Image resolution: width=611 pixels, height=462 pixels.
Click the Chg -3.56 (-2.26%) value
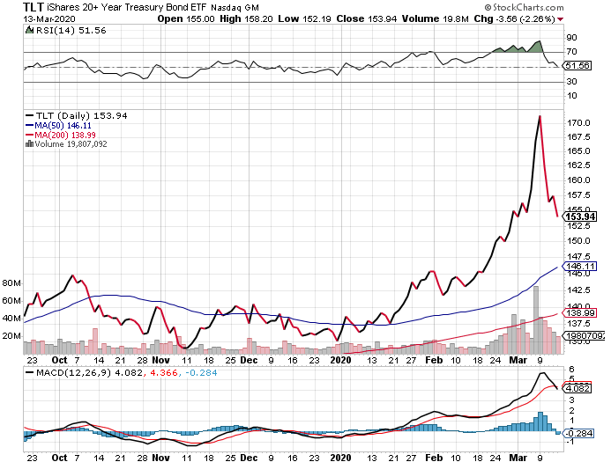tap(514, 18)
